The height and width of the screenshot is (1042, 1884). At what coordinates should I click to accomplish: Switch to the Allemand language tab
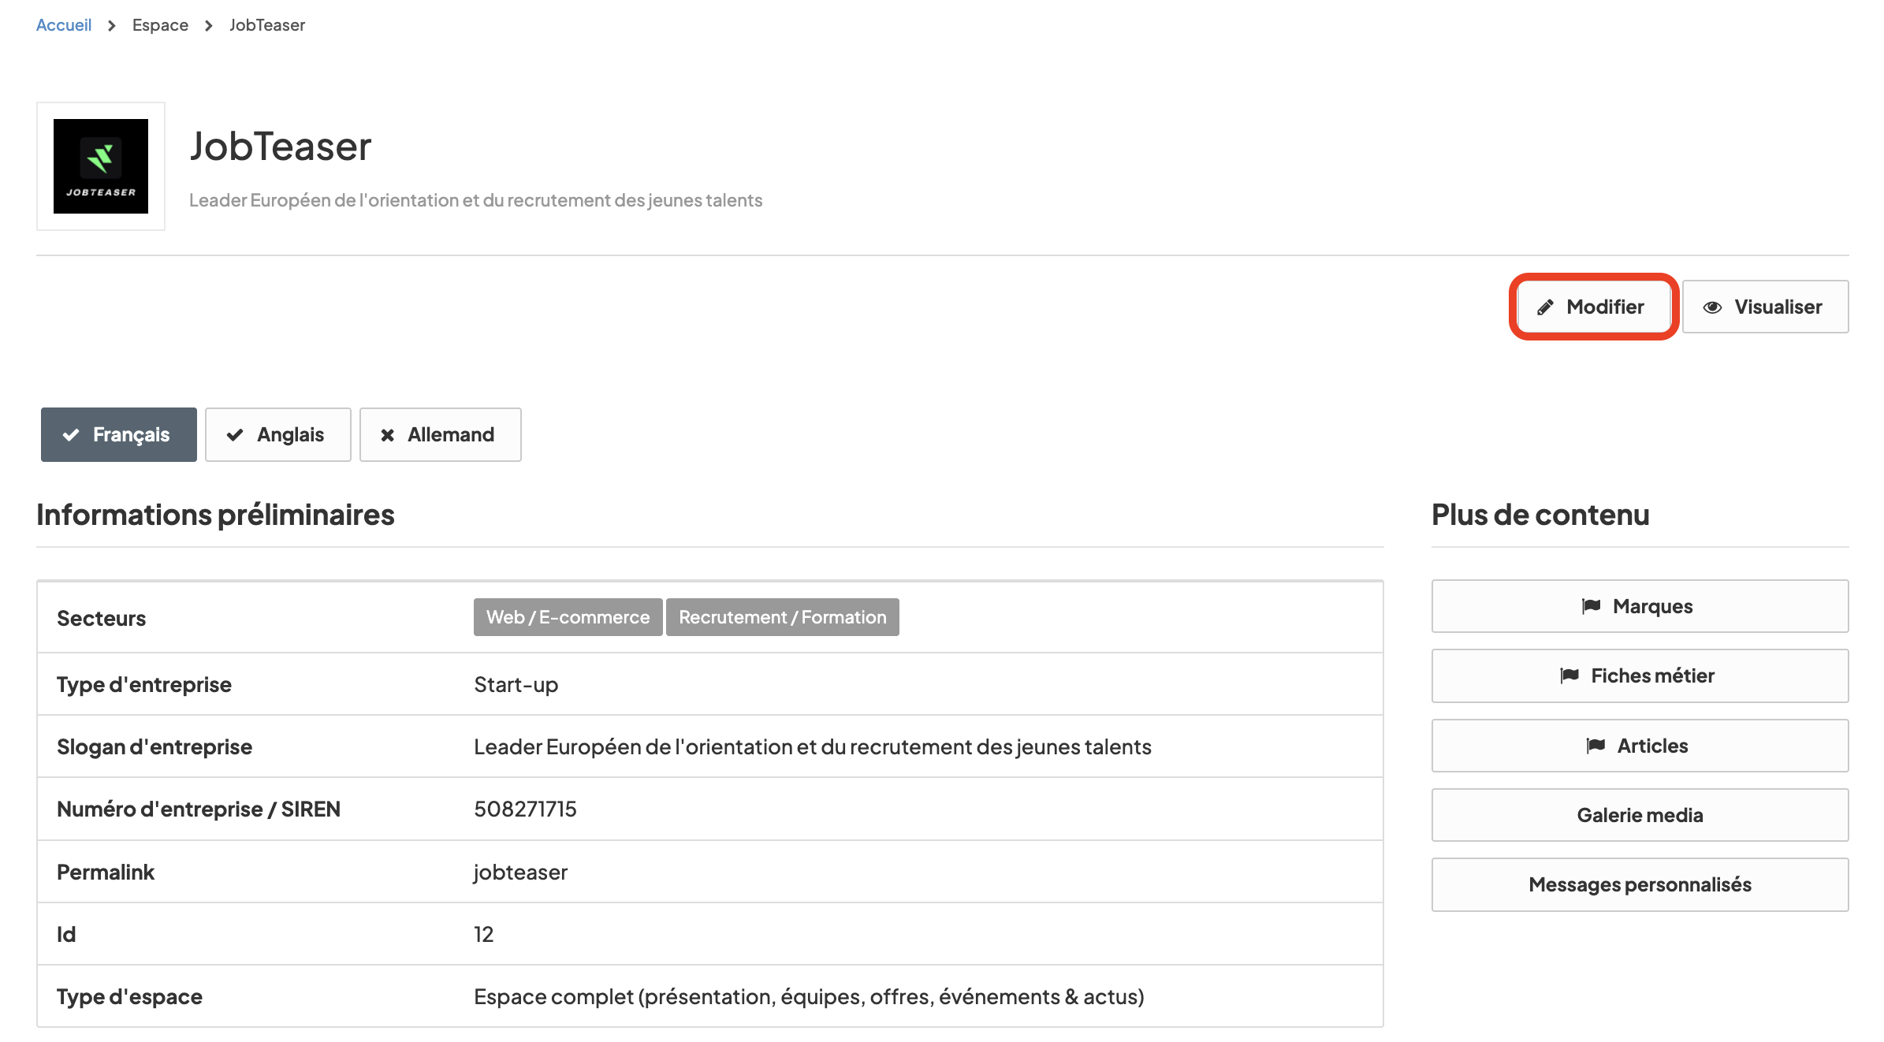tap(440, 435)
